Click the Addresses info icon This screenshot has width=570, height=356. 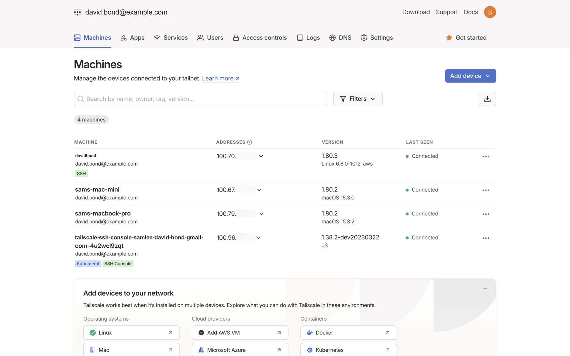(249, 142)
